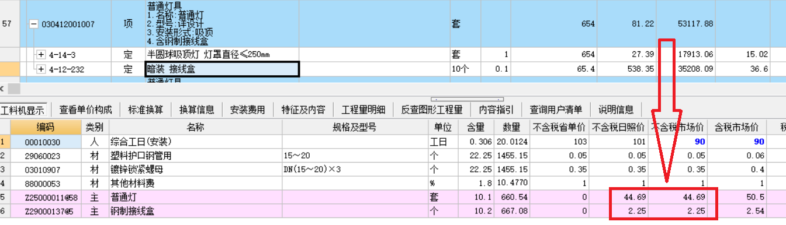Click the 类别 column header

coord(95,127)
